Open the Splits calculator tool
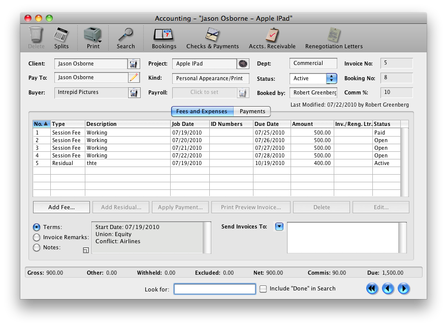447x327 pixels. point(61,35)
